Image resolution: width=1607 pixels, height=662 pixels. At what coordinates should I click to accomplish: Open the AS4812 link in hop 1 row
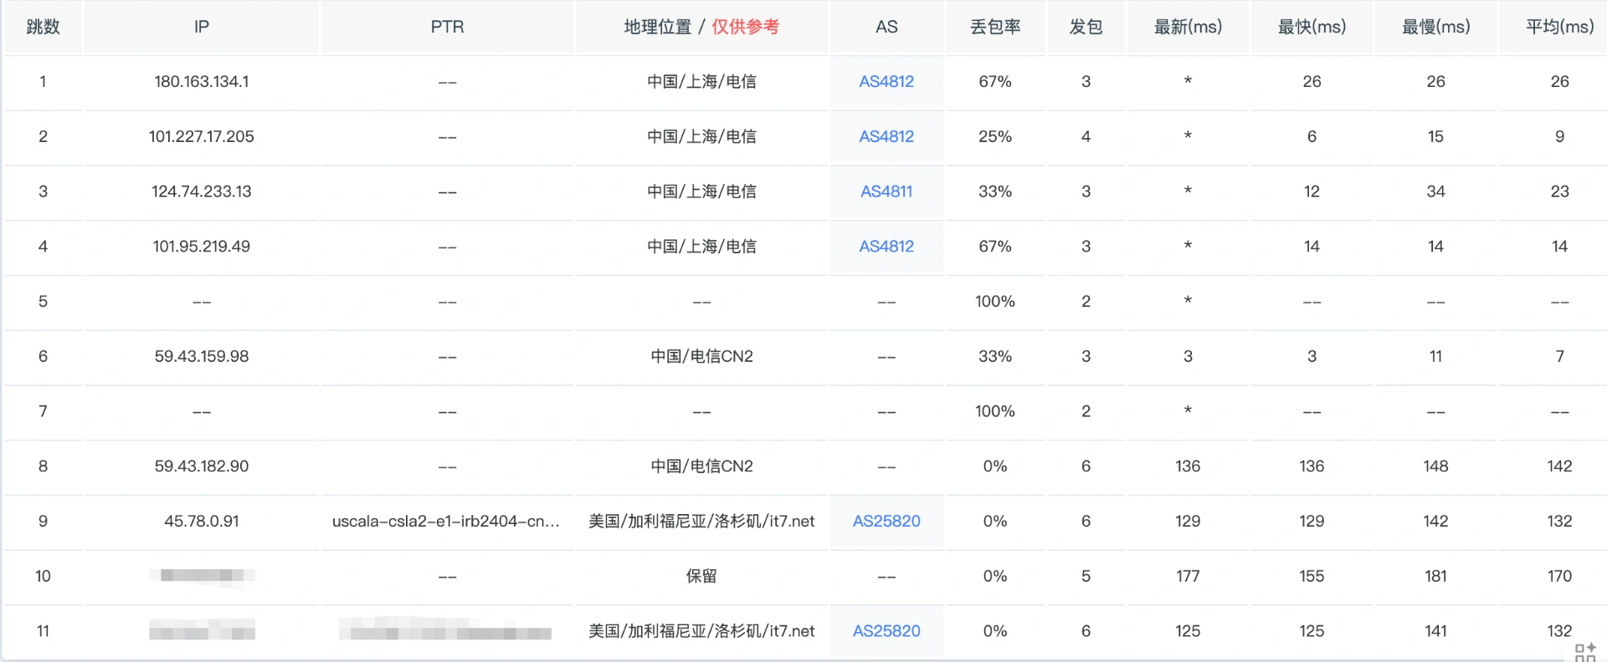(886, 82)
